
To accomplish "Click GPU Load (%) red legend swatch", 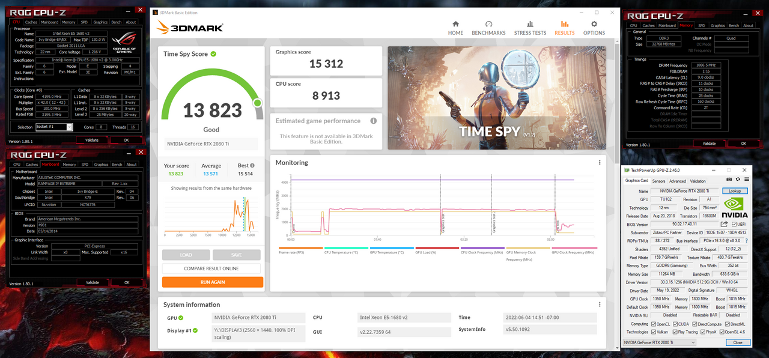I will pos(437,247).
